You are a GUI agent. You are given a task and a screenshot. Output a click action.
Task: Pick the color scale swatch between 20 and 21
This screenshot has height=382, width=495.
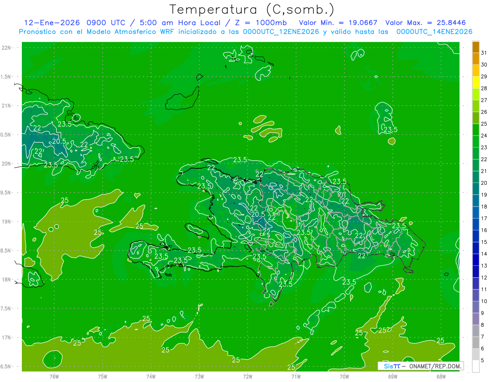476,177
